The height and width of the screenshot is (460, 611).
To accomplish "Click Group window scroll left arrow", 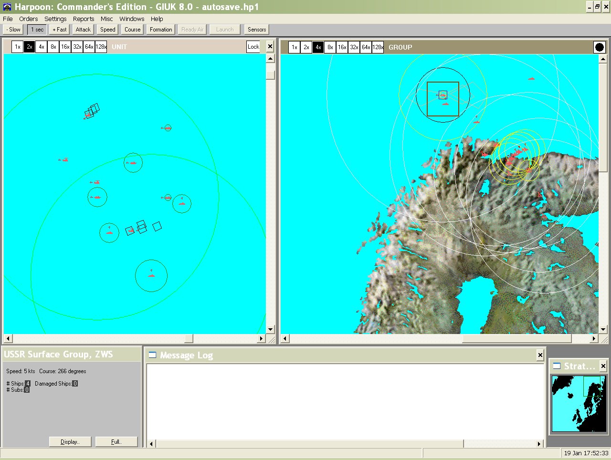I will [285, 338].
